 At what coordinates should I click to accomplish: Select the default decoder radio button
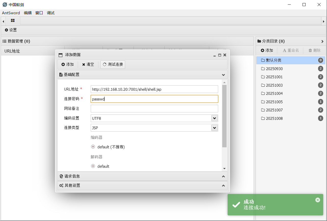tap(93, 166)
